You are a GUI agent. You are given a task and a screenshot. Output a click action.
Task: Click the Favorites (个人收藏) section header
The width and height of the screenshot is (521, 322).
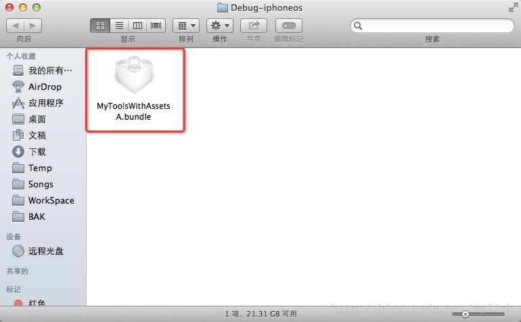pos(21,56)
